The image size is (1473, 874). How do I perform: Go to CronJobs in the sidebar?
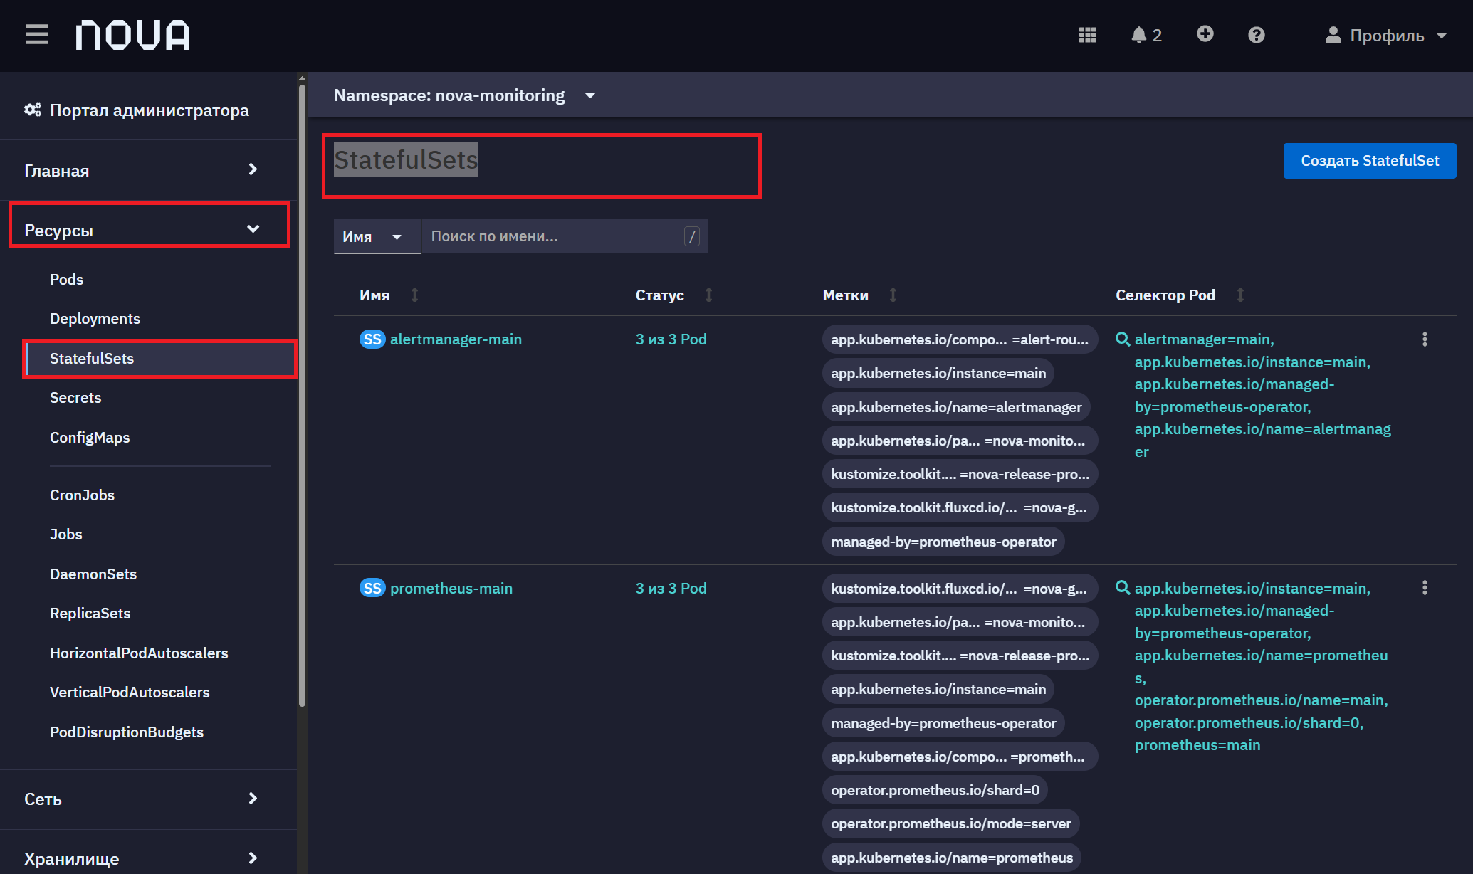[82, 495]
